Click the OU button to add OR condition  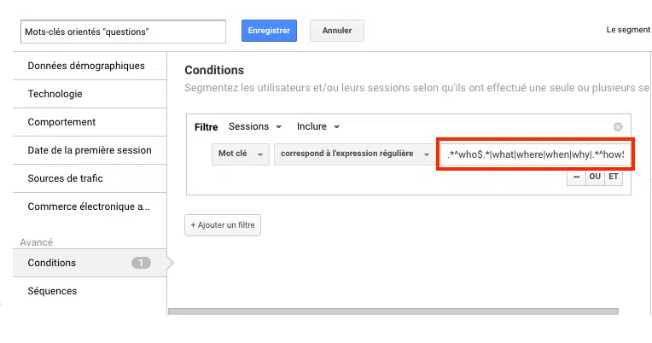click(x=595, y=177)
